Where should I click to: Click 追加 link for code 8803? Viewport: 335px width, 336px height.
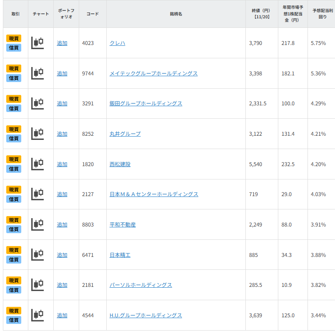coord(62,224)
